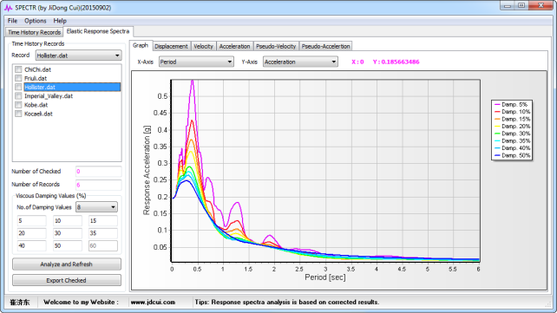Viewport: 557px width, 313px height.
Task: Click the Response Acceleration [g] axis label
Action: point(147,170)
